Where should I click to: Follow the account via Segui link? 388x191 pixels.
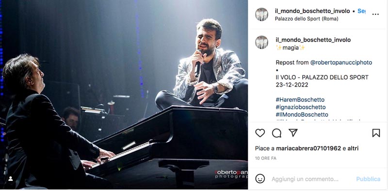pyautogui.click(x=361, y=11)
